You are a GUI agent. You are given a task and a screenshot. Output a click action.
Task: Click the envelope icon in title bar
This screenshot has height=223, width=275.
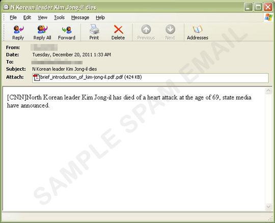[x=6, y=7]
